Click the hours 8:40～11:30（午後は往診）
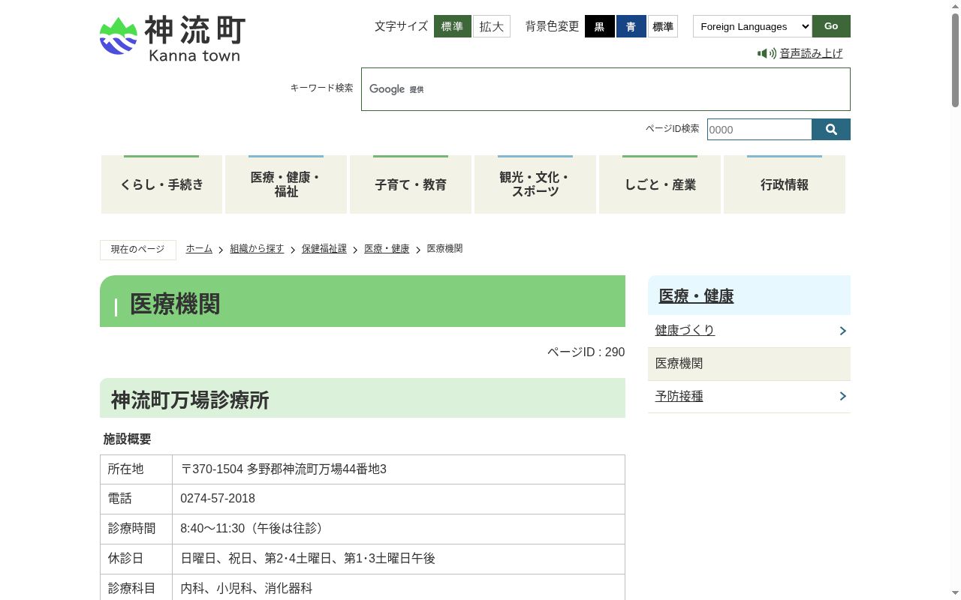Screen dimensions: 961x600 (254, 529)
